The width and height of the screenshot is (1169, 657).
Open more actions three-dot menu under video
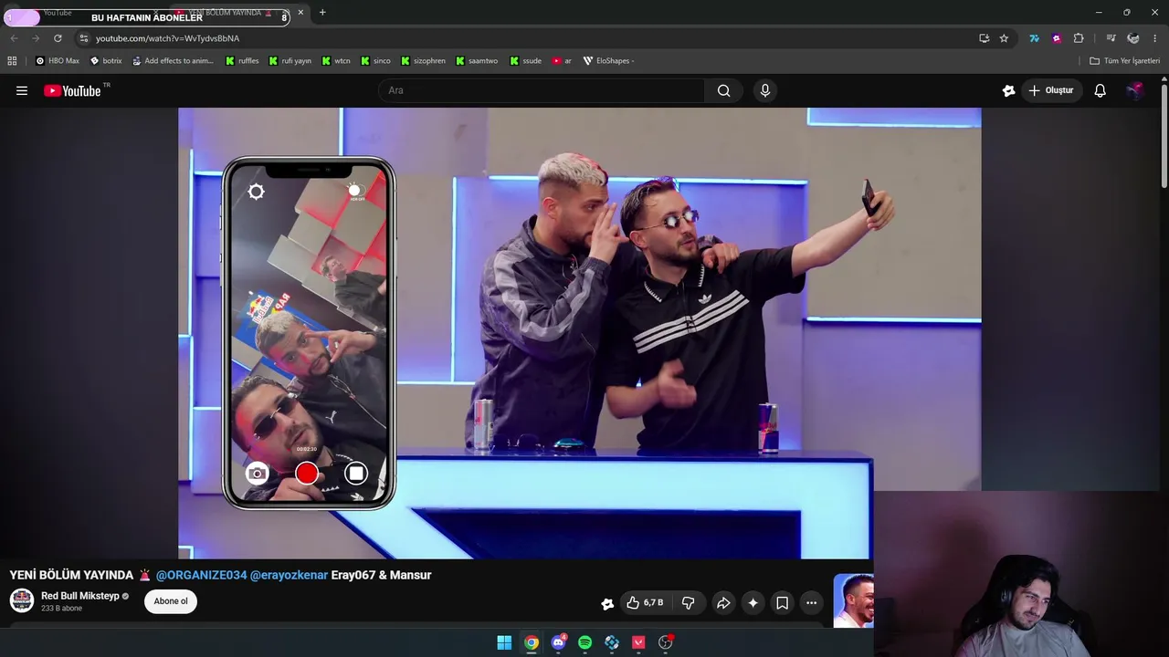coord(811,603)
